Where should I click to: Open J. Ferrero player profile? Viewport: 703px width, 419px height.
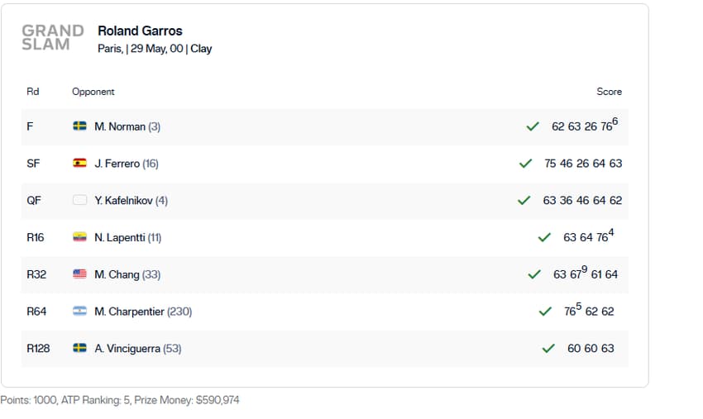click(x=117, y=164)
